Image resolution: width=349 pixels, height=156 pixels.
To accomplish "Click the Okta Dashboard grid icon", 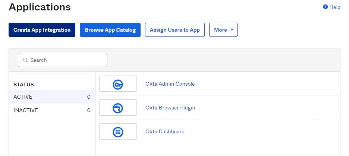I will click(x=118, y=132).
